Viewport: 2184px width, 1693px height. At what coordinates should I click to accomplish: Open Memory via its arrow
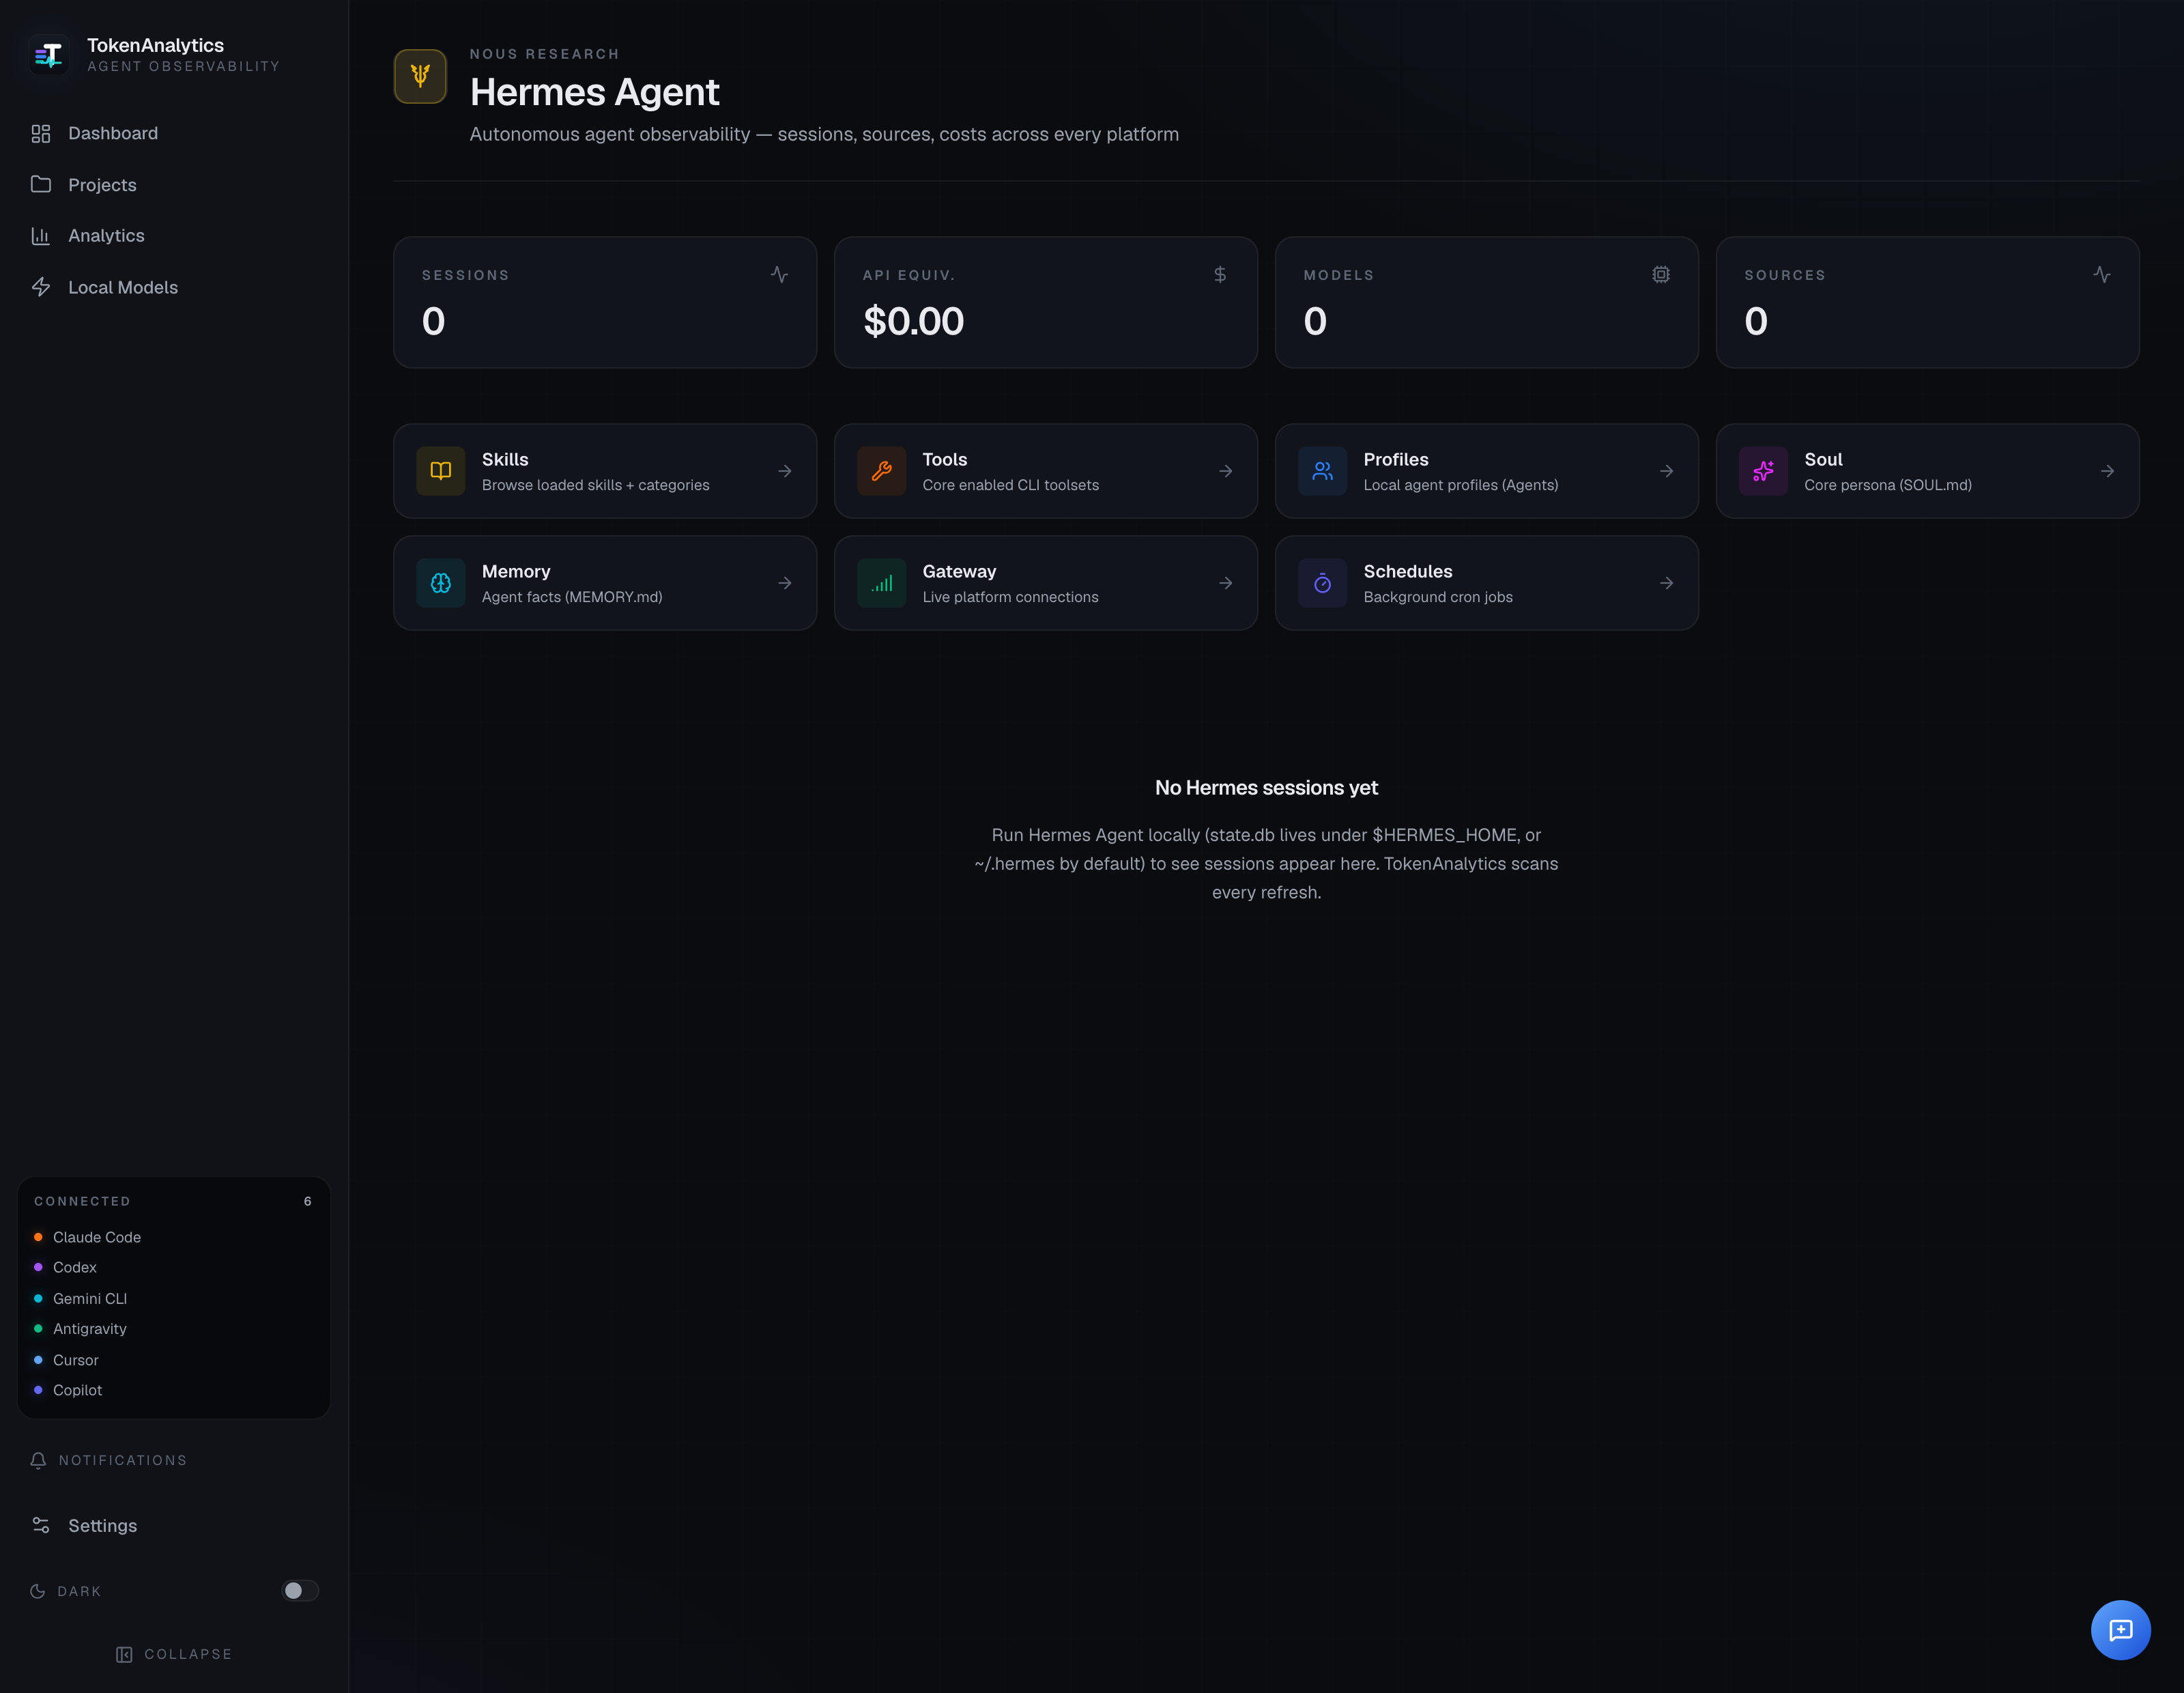pos(785,583)
